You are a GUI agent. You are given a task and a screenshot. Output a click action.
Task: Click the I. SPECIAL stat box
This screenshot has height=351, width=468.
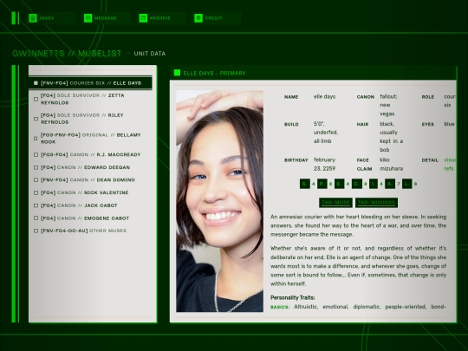point(374,184)
